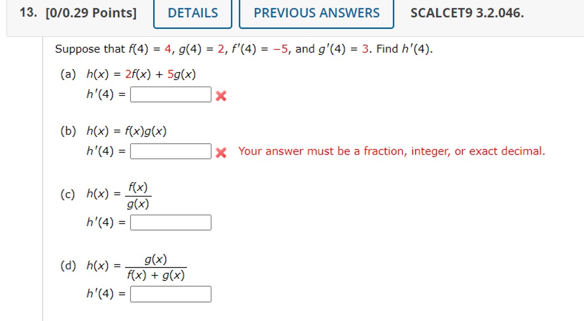Click the formula h(x) = f(x)g(x) in part (b)
This screenshot has width=584, height=321.
127,130
